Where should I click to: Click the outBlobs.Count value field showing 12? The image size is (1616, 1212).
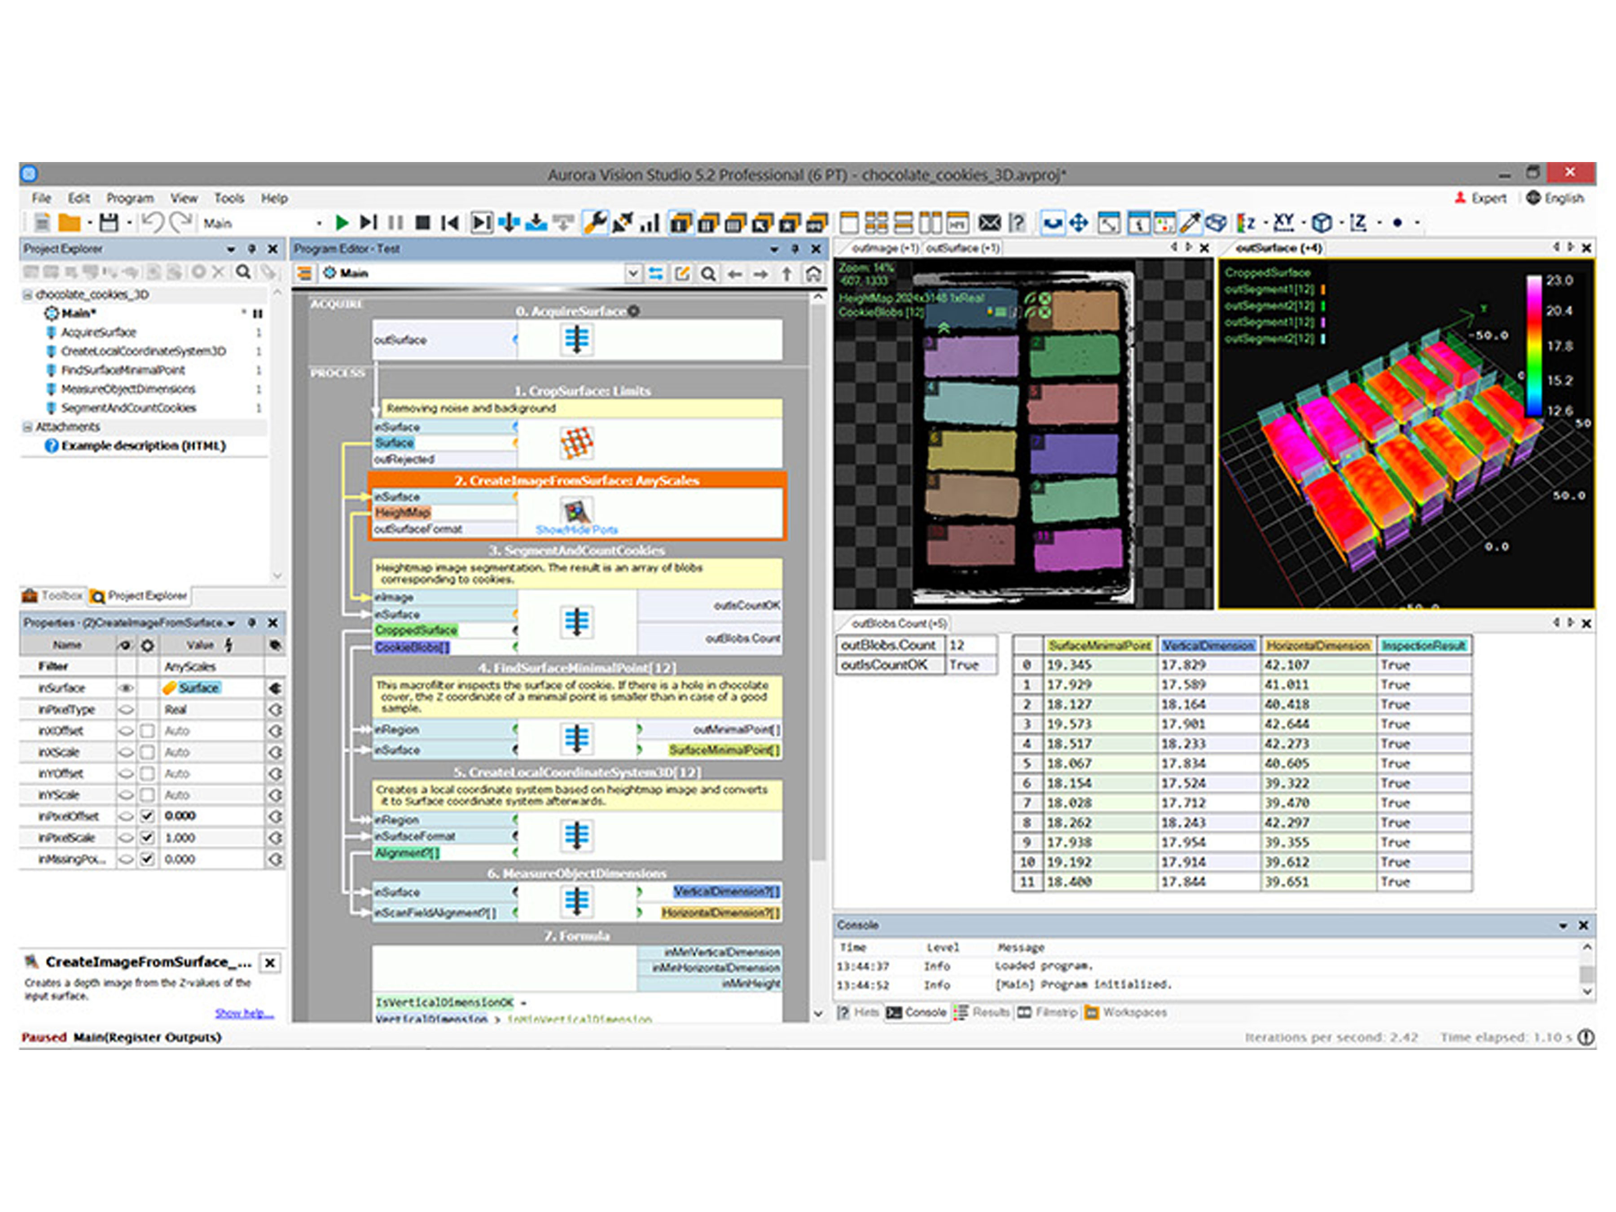(x=971, y=645)
